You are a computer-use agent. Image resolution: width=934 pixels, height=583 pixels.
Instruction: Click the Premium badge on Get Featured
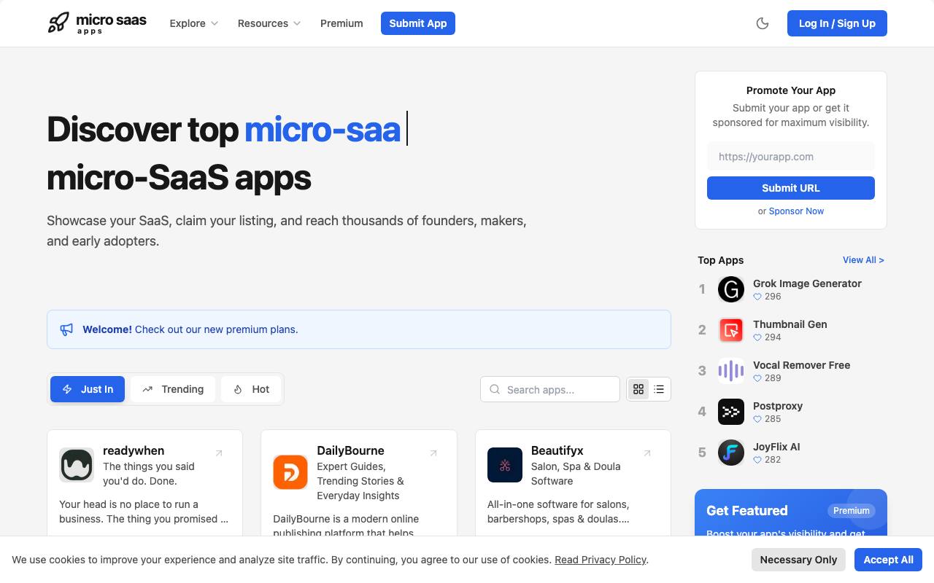(x=852, y=511)
